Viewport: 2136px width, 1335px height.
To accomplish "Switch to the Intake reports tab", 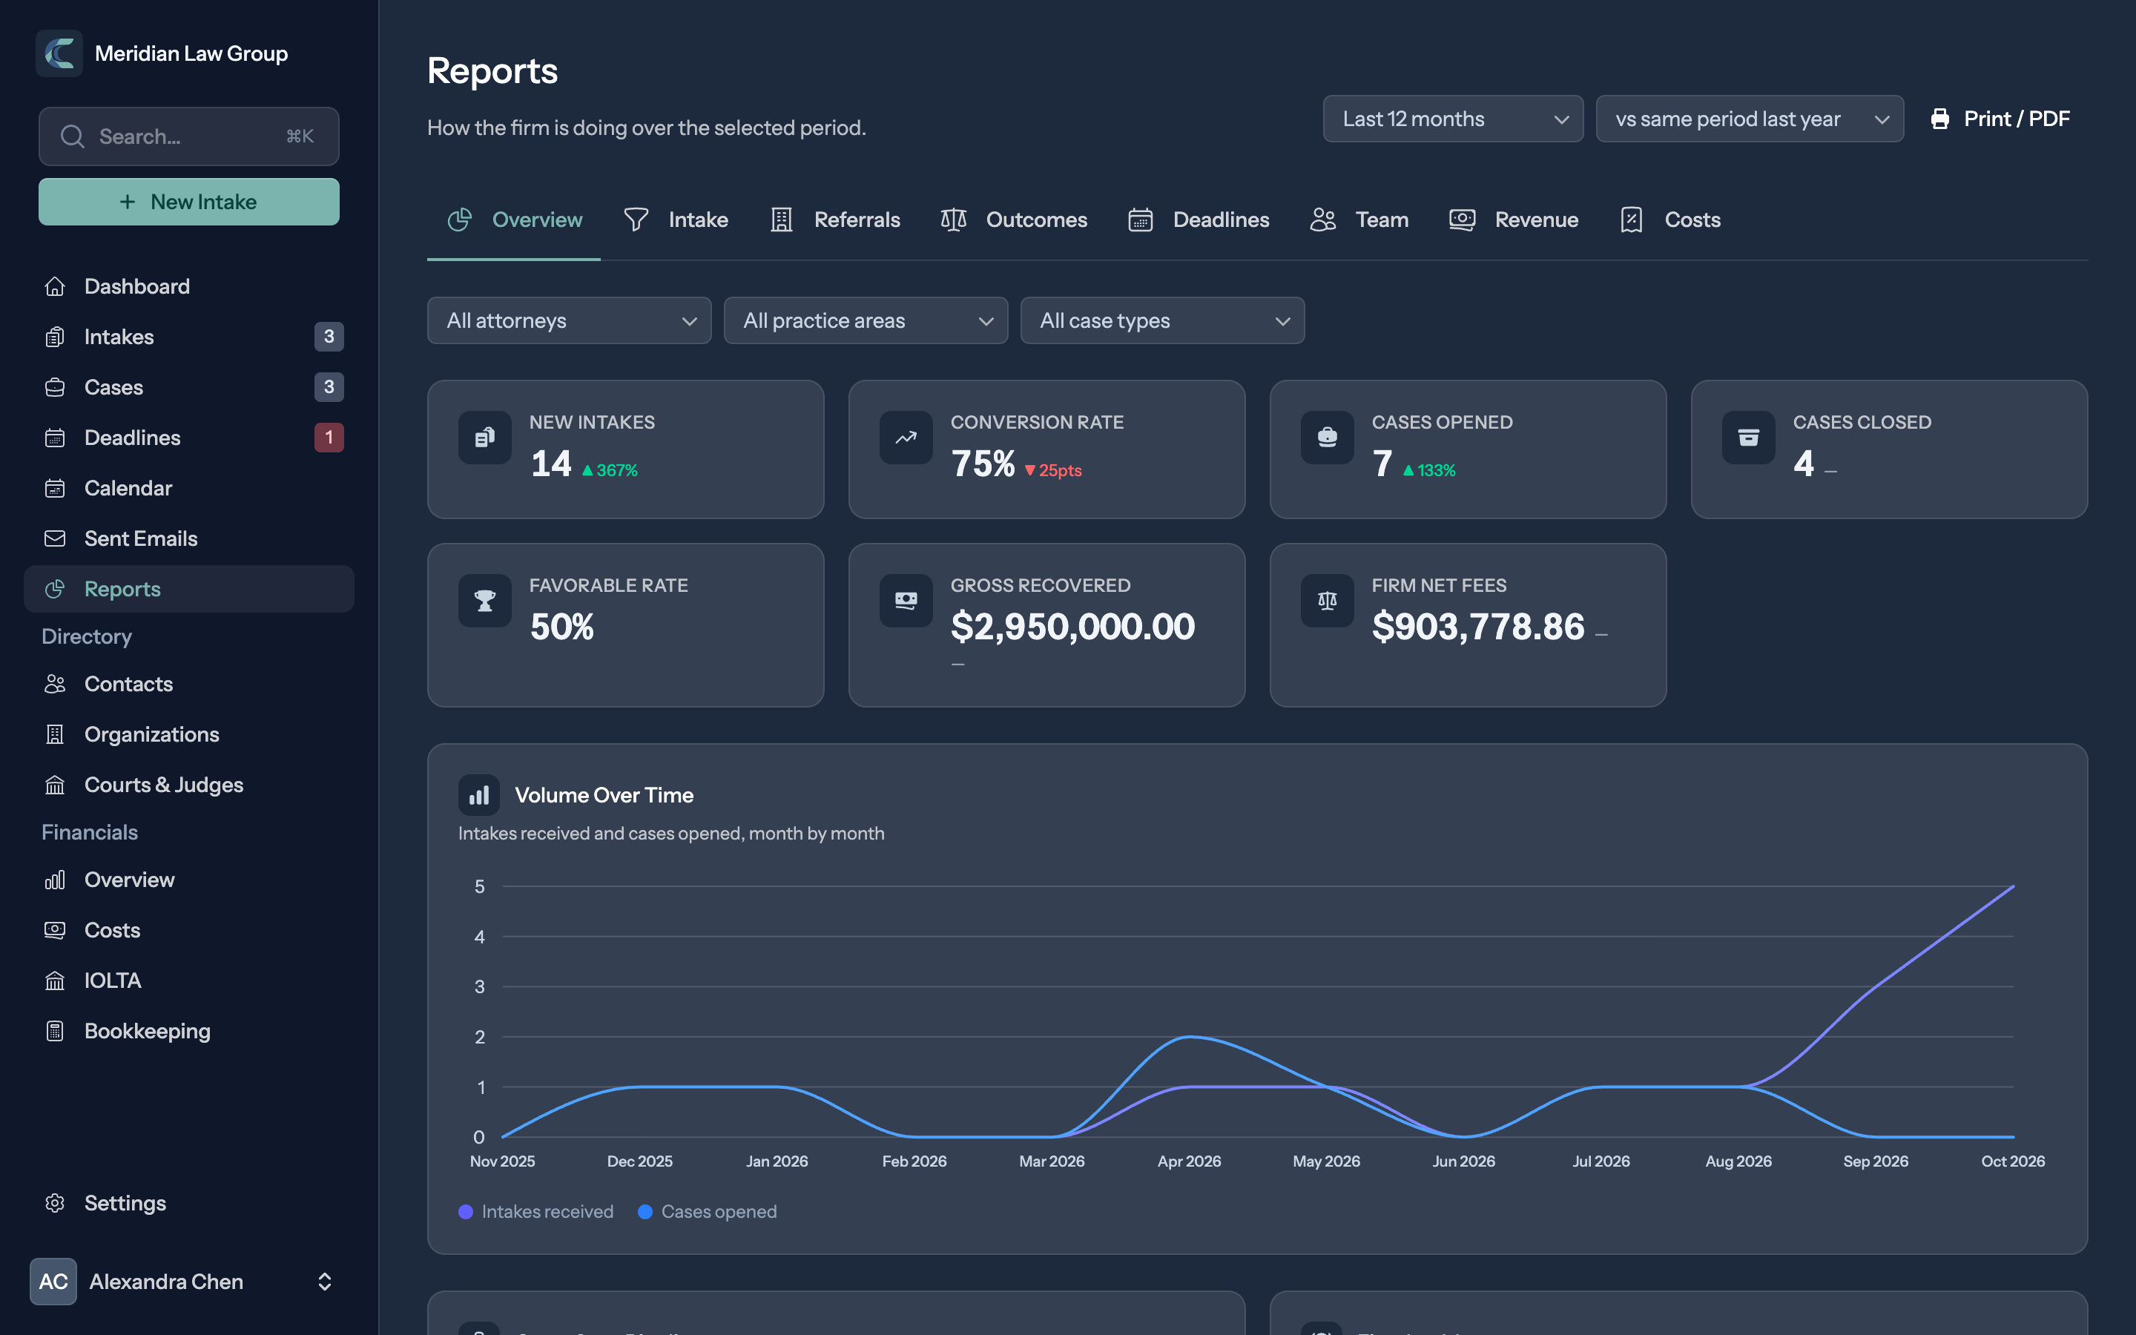I will tap(675, 220).
